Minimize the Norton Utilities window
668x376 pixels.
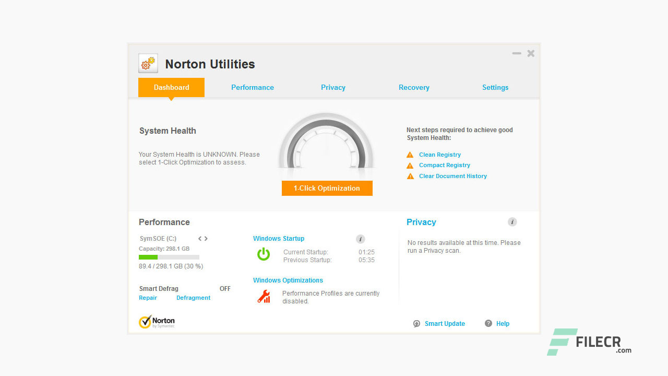[x=517, y=53]
